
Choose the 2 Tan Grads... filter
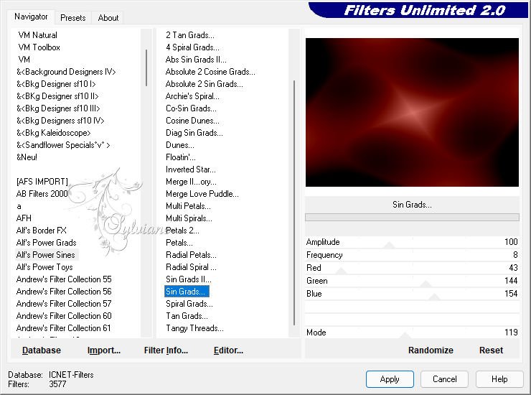[x=190, y=35]
